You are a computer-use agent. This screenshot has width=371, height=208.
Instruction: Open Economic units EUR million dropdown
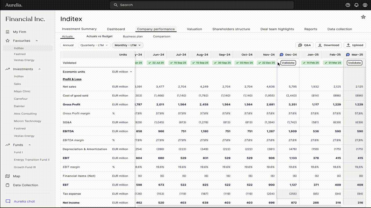click(122, 72)
